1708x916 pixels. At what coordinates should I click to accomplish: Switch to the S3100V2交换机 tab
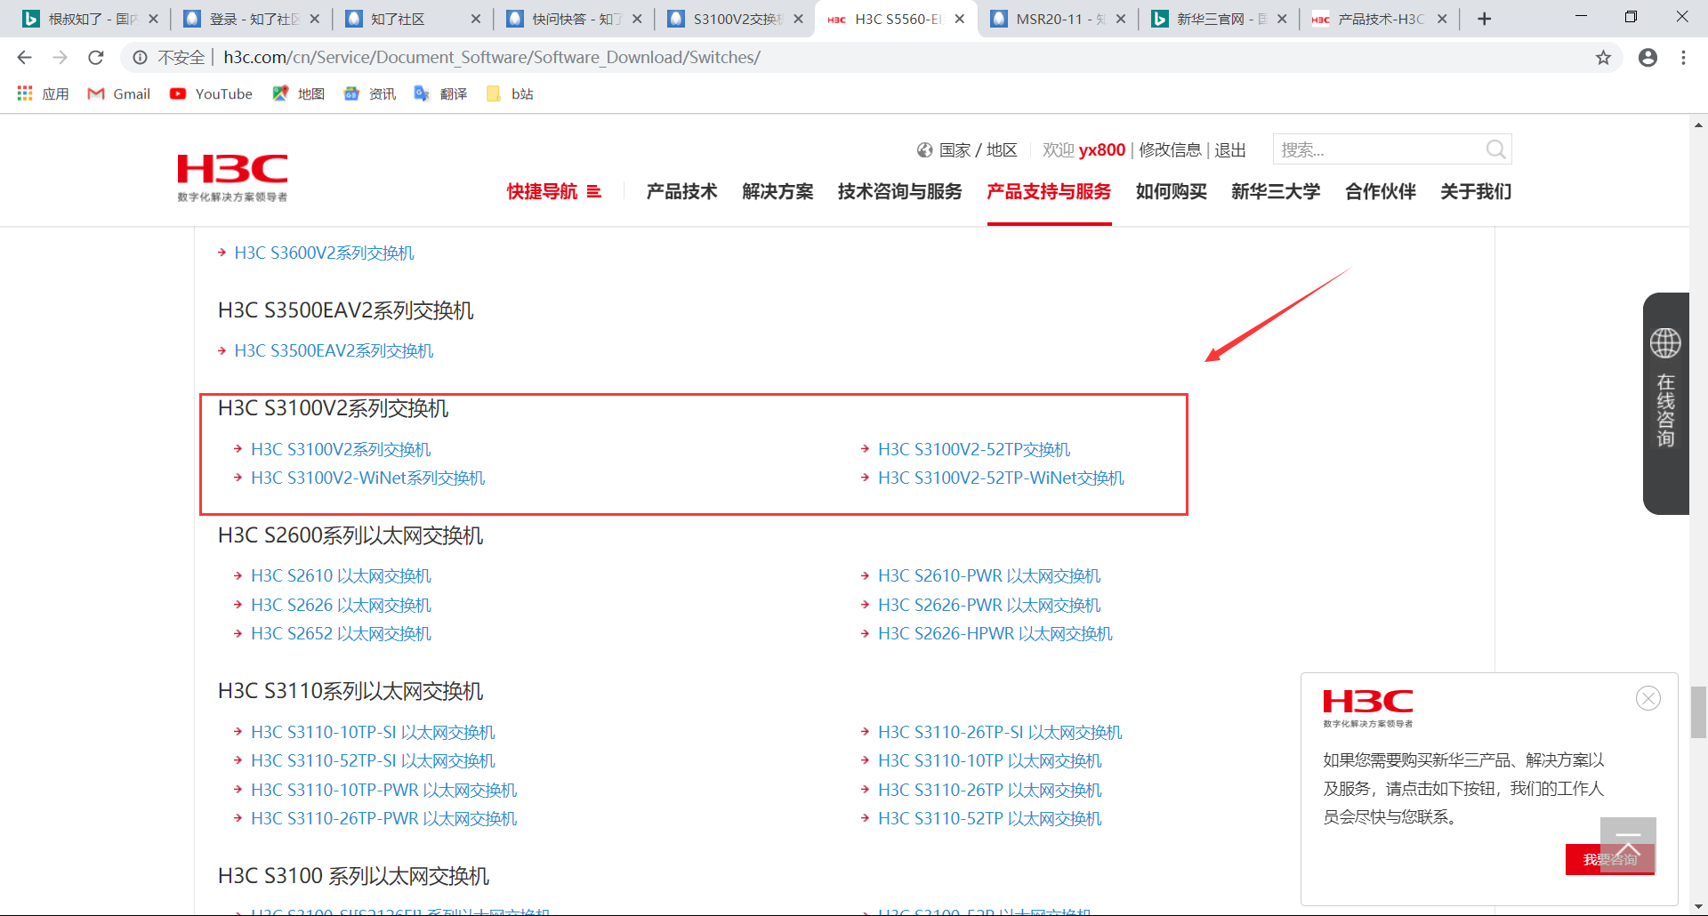735,19
